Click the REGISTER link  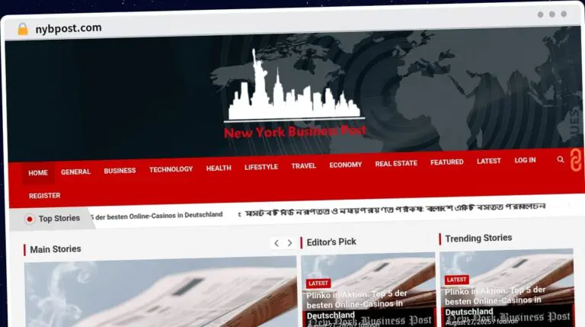click(x=44, y=196)
